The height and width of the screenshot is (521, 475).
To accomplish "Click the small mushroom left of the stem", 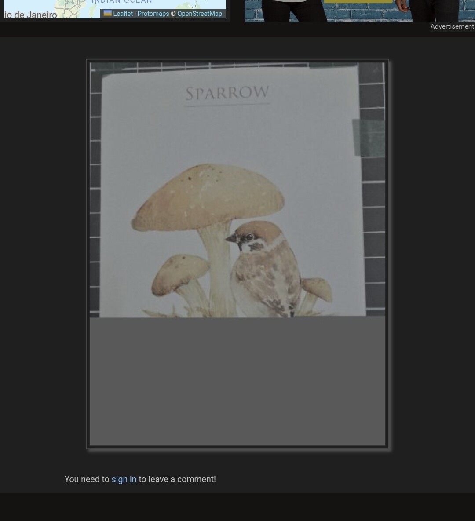I will click(181, 274).
